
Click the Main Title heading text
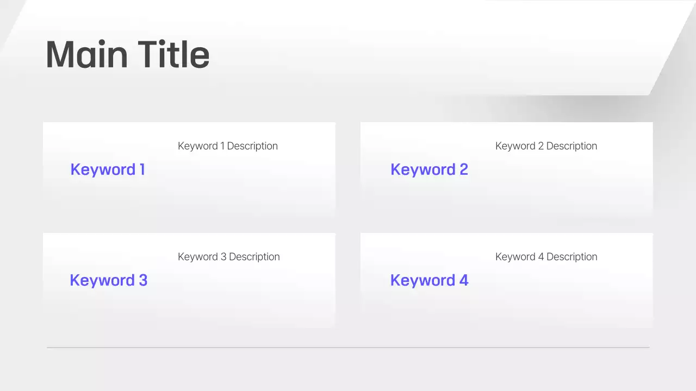click(x=127, y=55)
